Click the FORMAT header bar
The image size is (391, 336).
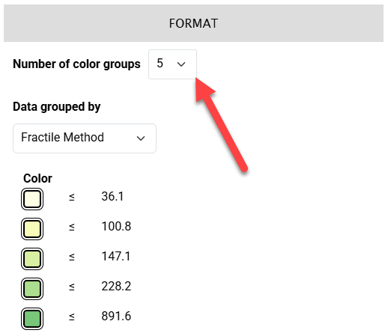[193, 23]
